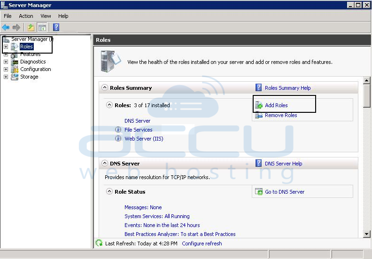Click the Roles Summary Help question icon
Image resolution: width=372 pixels, height=259 pixels.
[258, 87]
